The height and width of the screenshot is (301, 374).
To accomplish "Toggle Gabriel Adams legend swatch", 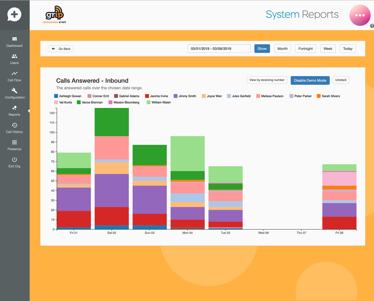I will tap(116, 96).
